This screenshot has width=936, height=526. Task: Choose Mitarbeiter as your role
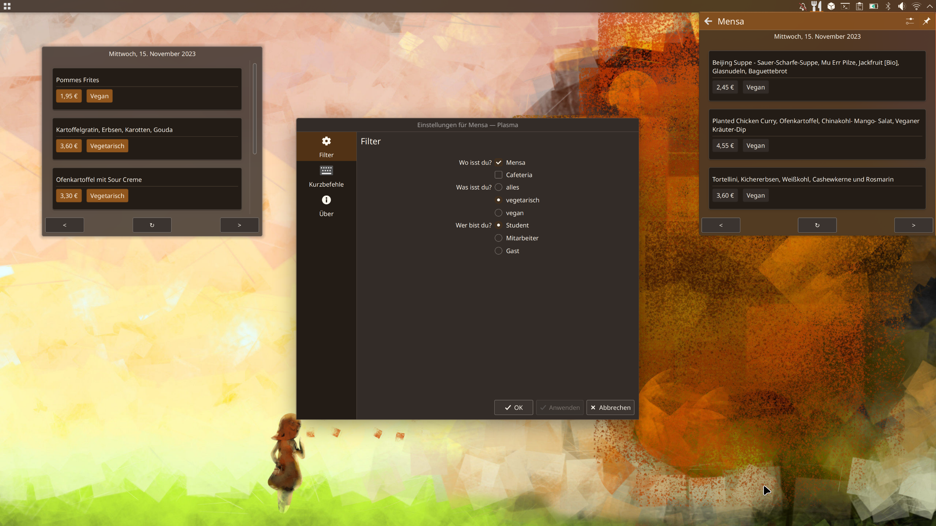[498, 238]
